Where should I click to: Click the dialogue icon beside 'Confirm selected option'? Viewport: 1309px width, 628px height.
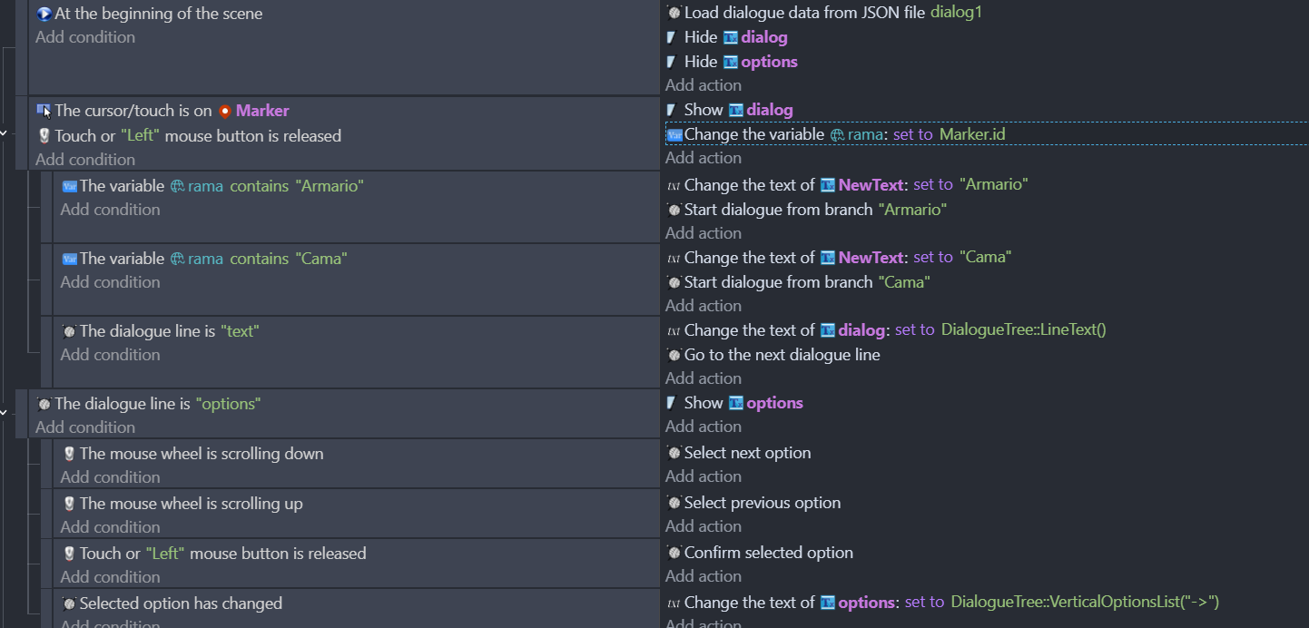click(674, 553)
